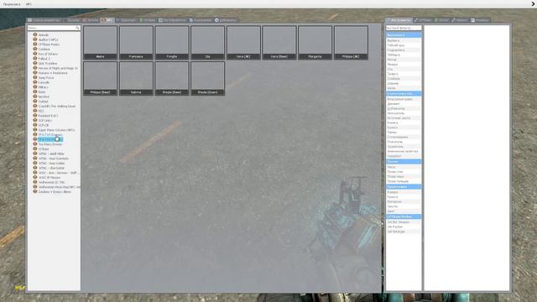Screen dimensions: 537x302
Task: Select the Combine category icon
Action: [35, 49]
